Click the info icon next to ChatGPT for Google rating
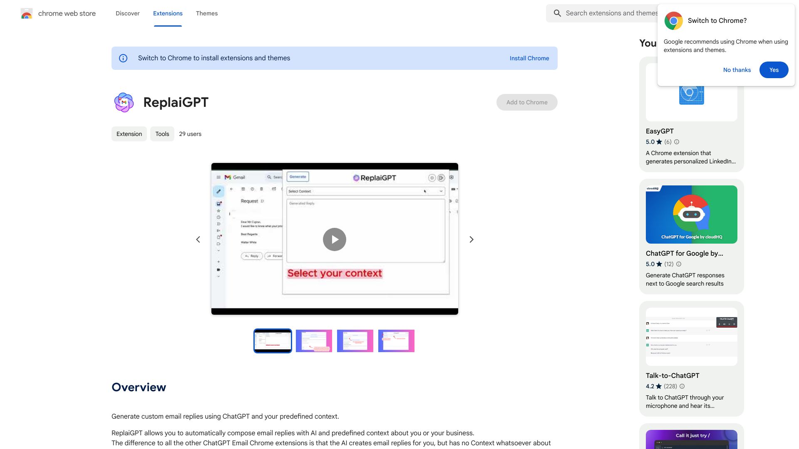The image size is (799, 449). [x=679, y=264]
